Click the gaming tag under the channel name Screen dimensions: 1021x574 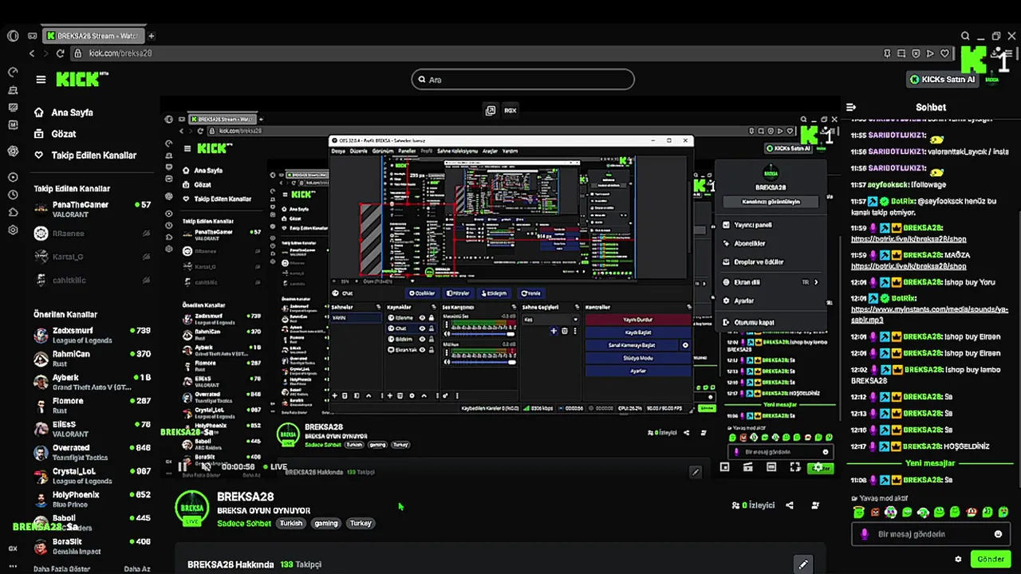(325, 523)
